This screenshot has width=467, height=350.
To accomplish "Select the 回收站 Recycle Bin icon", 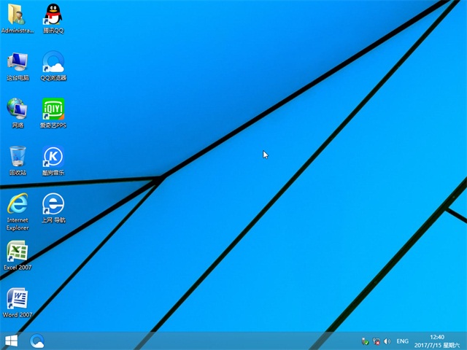I will 18,157.
